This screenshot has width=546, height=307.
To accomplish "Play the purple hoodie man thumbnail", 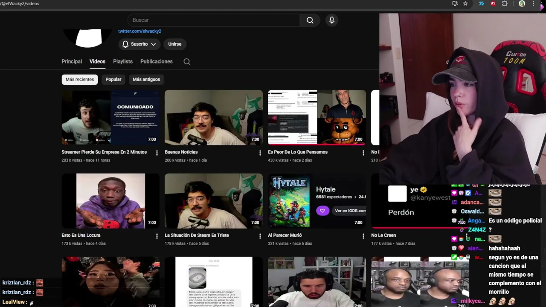I will click(x=110, y=201).
